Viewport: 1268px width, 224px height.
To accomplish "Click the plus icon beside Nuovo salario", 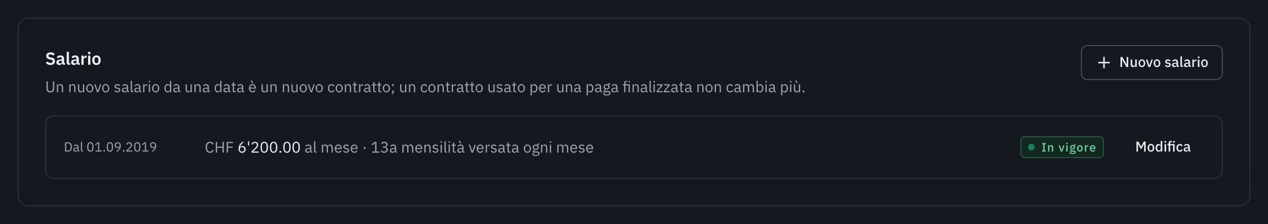I will pos(1103,63).
